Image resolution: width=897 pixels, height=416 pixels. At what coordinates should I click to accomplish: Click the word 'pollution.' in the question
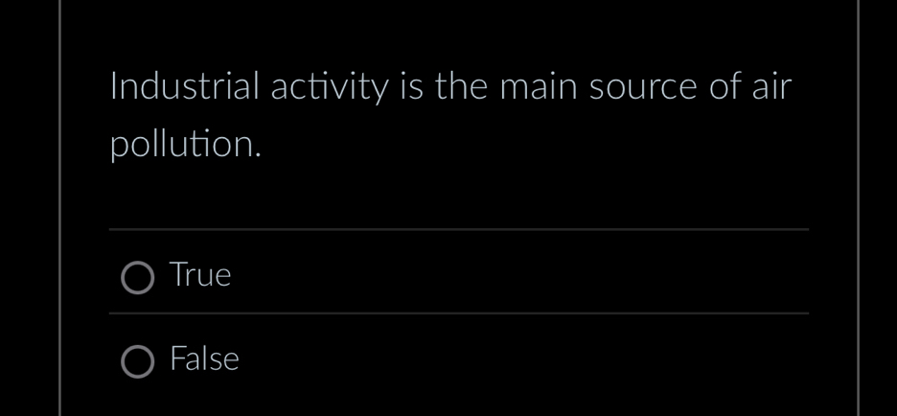tap(186, 146)
